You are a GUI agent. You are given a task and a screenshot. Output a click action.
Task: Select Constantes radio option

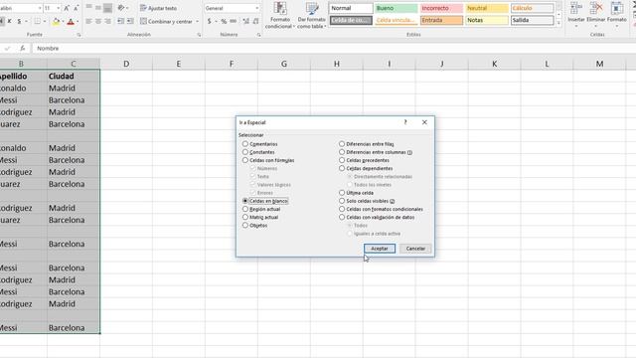pos(245,152)
